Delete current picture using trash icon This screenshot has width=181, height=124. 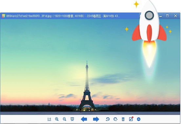[123, 119]
